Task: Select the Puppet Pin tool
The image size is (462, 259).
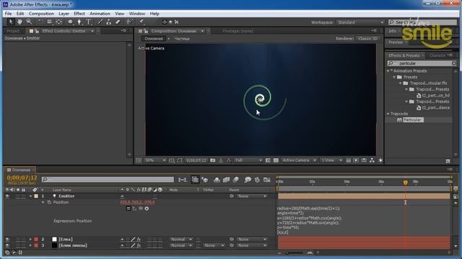Action: [141, 22]
